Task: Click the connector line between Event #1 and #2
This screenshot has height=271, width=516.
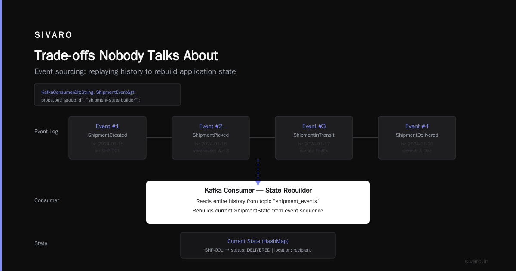Action: tap(159, 138)
